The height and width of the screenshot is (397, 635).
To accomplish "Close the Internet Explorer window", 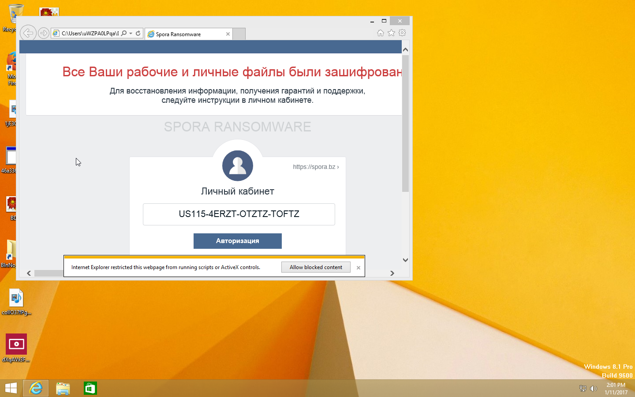I will pos(400,21).
